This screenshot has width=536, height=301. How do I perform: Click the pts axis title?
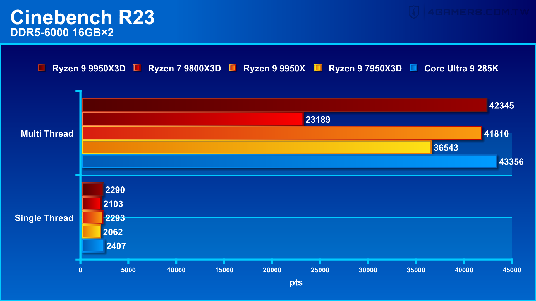tap(296, 283)
